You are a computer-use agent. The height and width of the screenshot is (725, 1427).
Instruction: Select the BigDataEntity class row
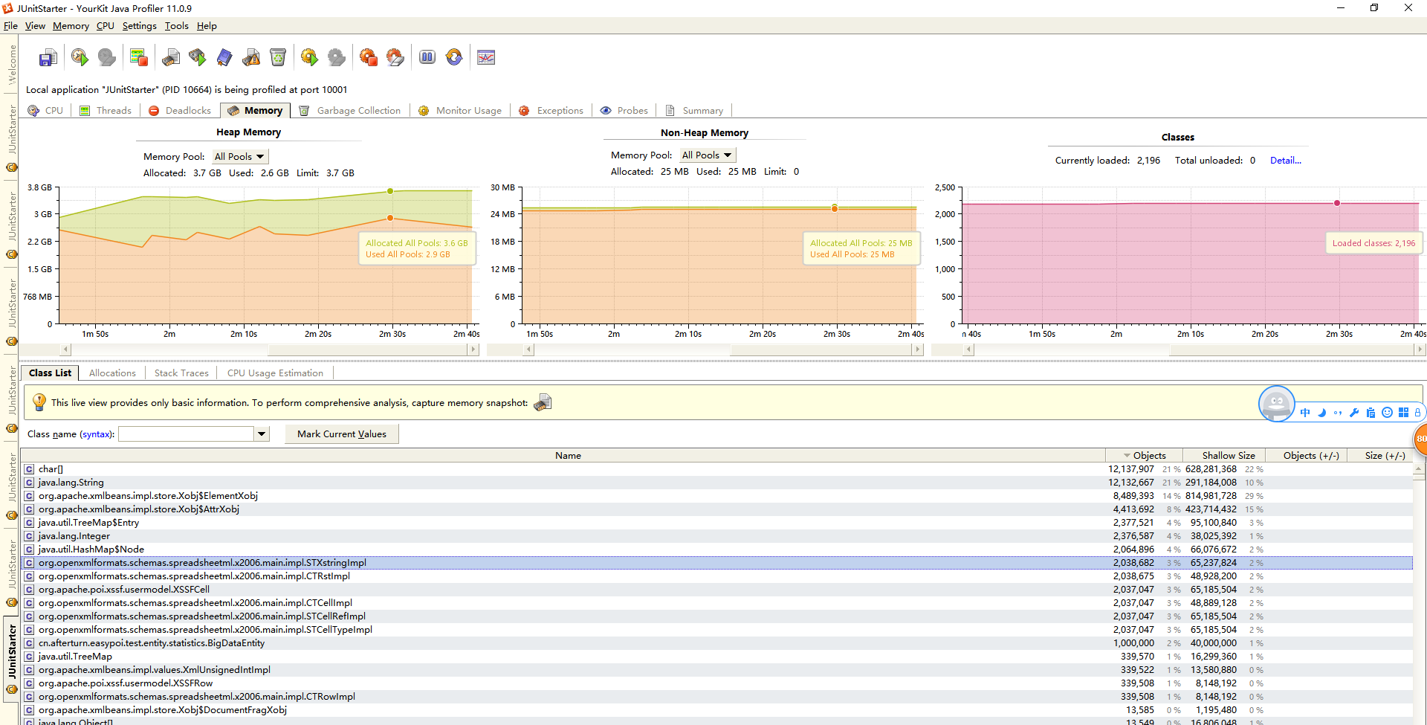716,643
